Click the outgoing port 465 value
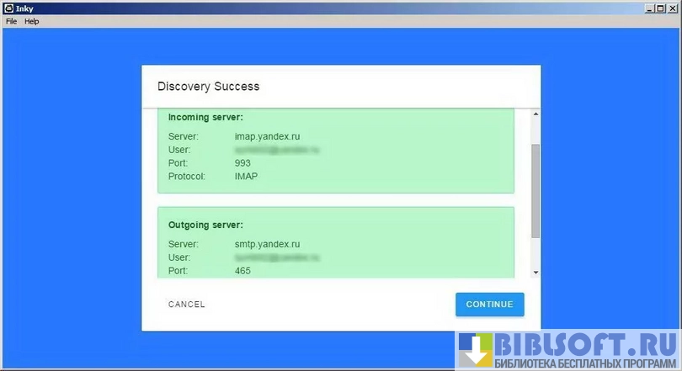 coord(242,271)
